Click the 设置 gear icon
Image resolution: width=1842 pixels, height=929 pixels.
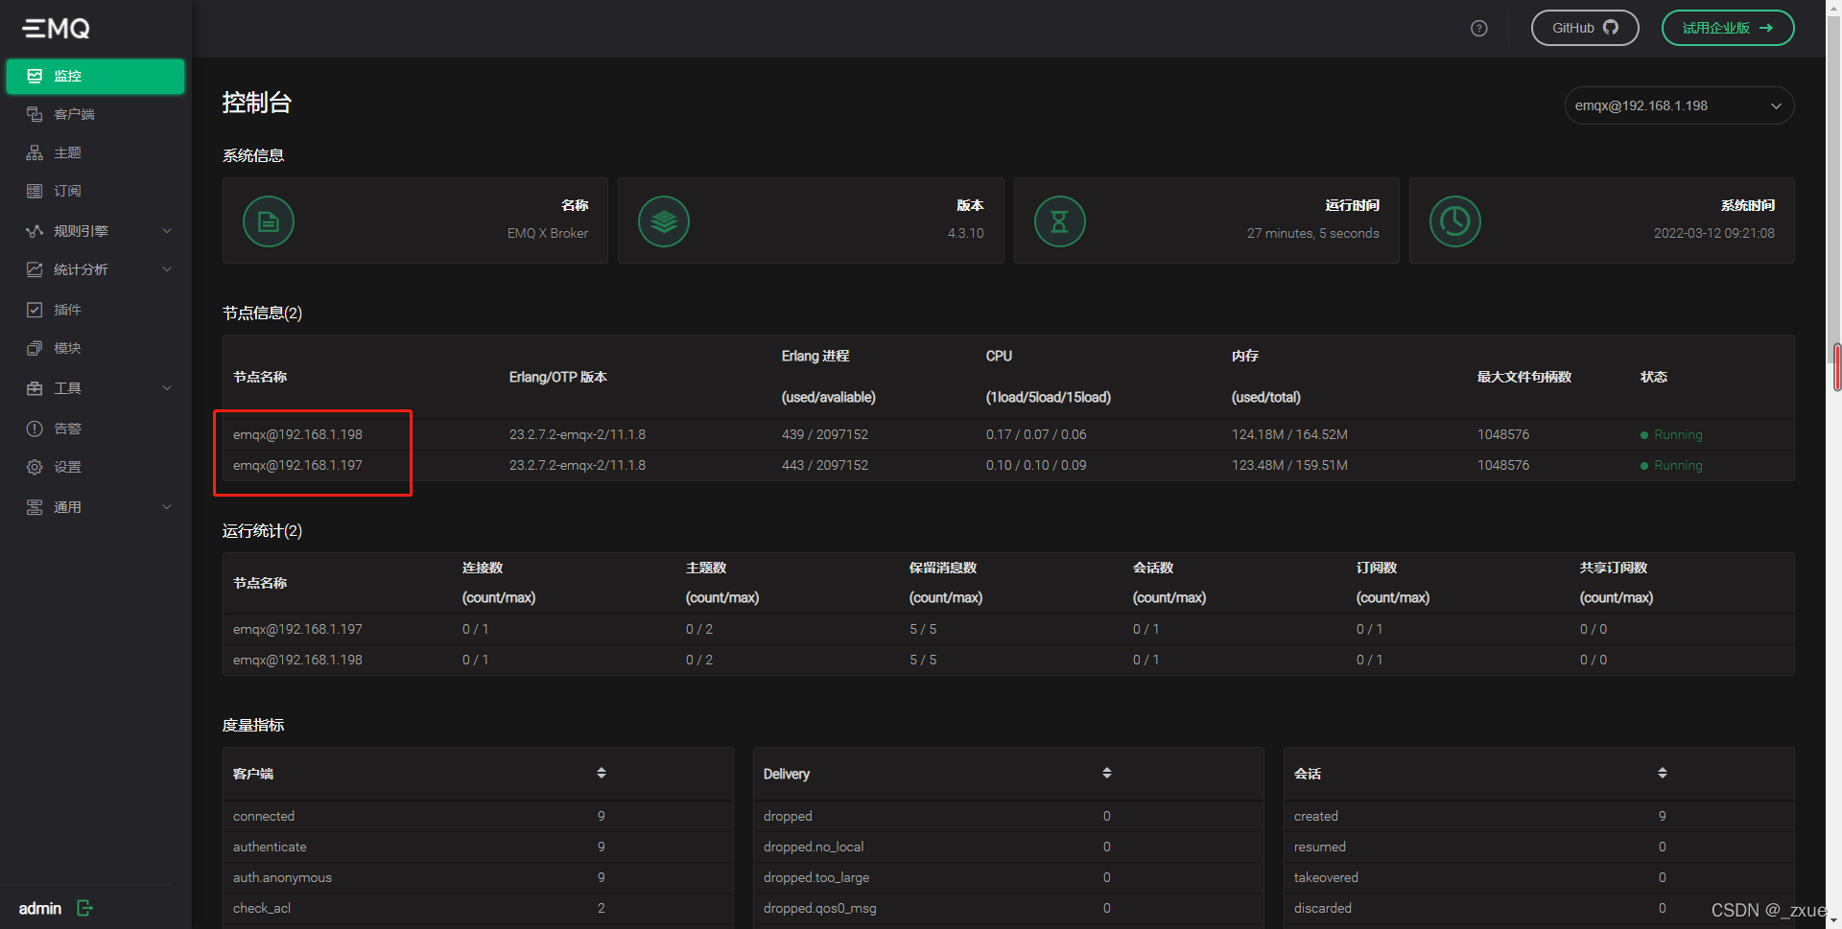(35, 467)
